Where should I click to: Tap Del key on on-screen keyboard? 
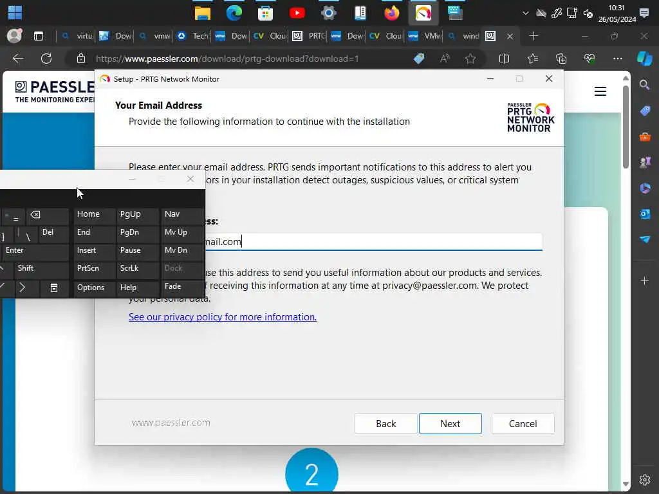[x=54, y=234]
